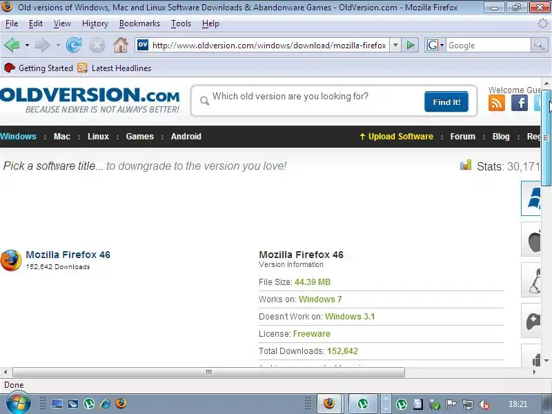Screen dimensions: 552x414
Task: Open the Forum link
Action: pyautogui.click(x=462, y=137)
